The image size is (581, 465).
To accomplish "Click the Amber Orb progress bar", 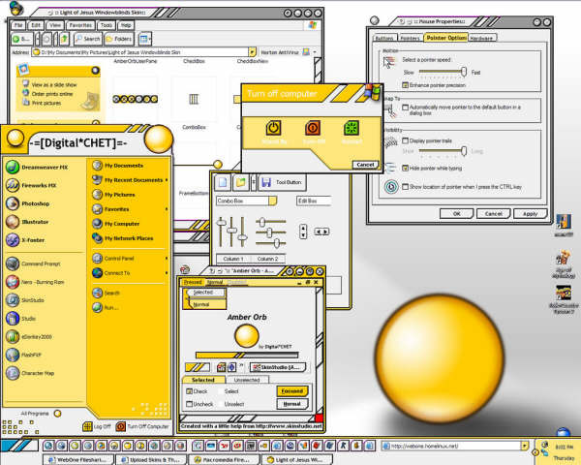I will [x=247, y=356].
